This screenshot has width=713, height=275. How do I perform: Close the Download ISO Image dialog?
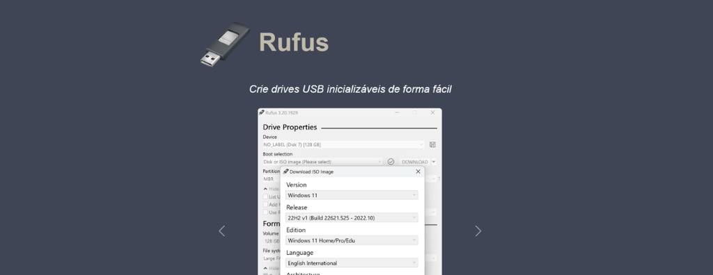coord(418,172)
